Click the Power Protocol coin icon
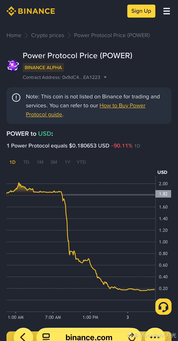This screenshot has height=341, width=178. 13,65
